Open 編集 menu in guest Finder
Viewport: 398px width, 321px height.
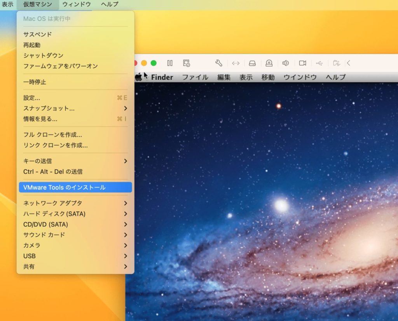click(x=224, y=77)
